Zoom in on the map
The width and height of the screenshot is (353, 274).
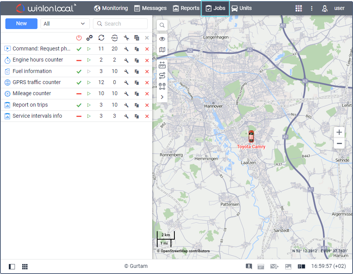pyautogui.click(x=339, y=132)
